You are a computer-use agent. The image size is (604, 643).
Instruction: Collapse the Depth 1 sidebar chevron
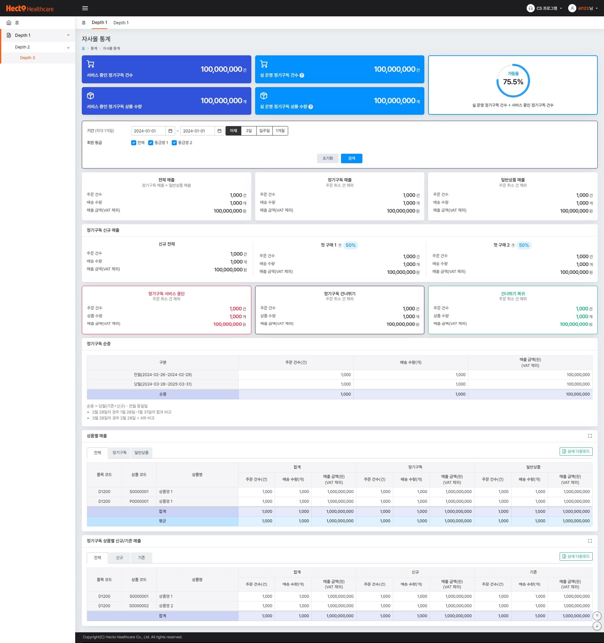[68, 35]
